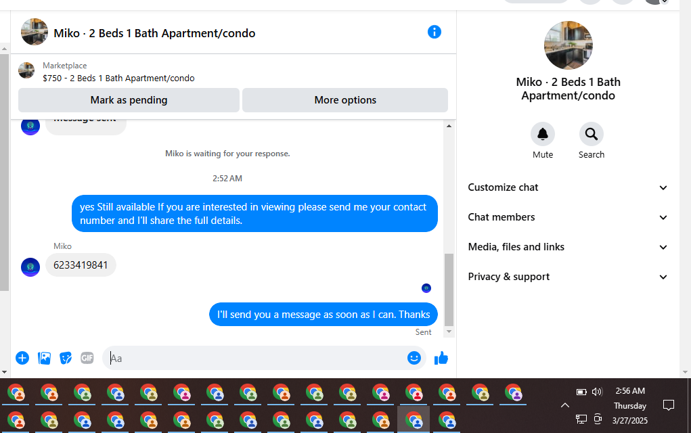
Task: Open conversation information with the blue info icon
Action: 434,32
